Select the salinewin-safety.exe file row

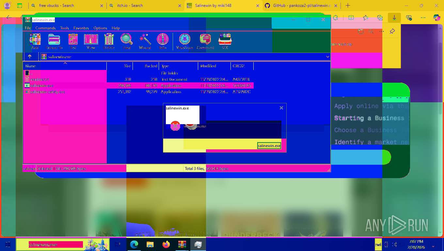coord(138,92)
